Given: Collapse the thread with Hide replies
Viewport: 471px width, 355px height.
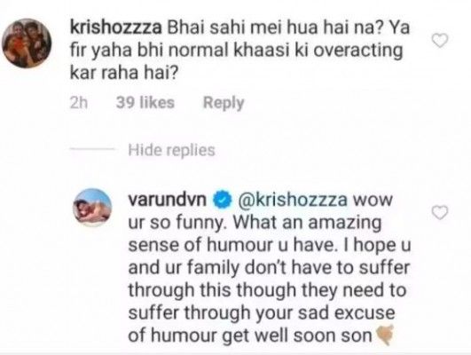Looking at the screenshot, I should pos(171,150).
